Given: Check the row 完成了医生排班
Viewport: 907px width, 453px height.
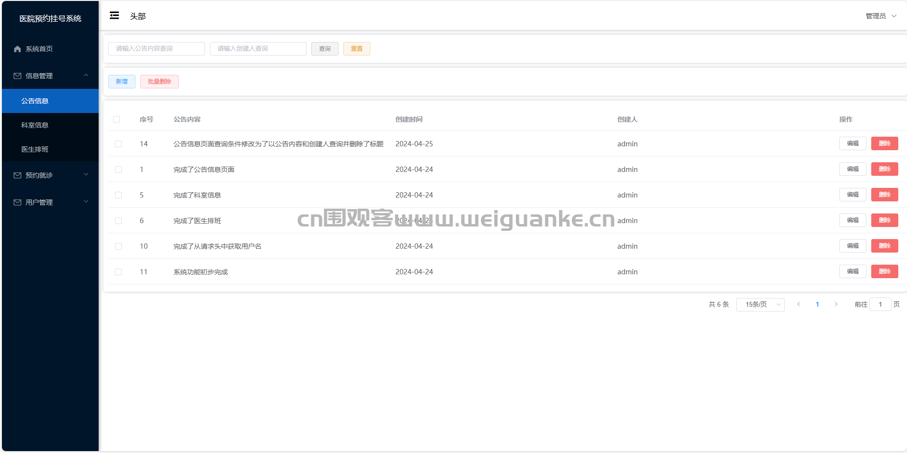Looking at the screenshot, I should (118, 221).
